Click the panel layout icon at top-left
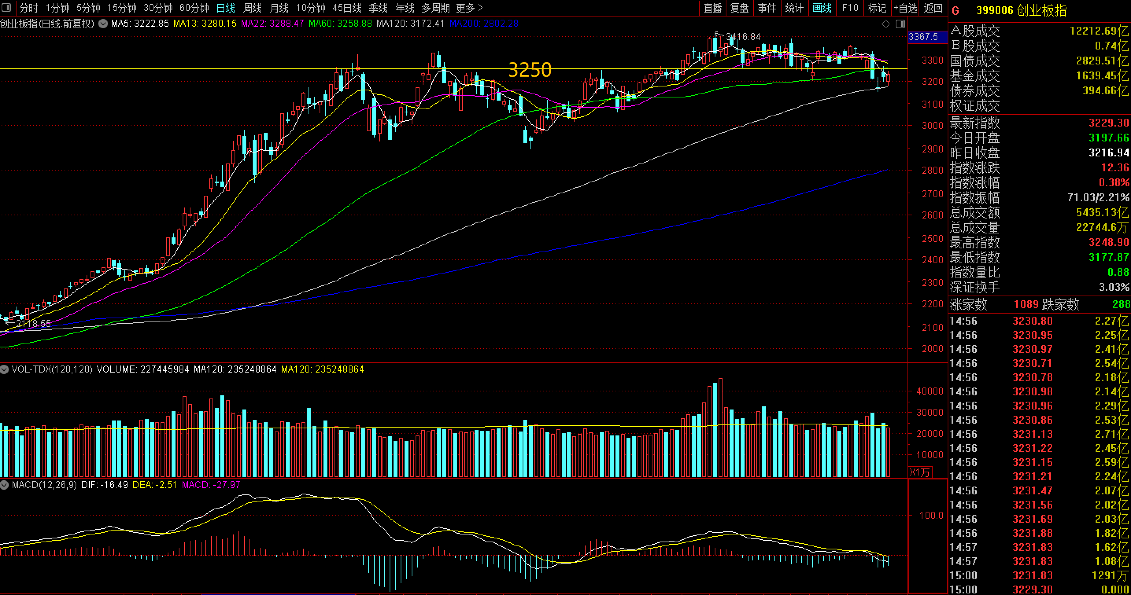 point(6,7)
